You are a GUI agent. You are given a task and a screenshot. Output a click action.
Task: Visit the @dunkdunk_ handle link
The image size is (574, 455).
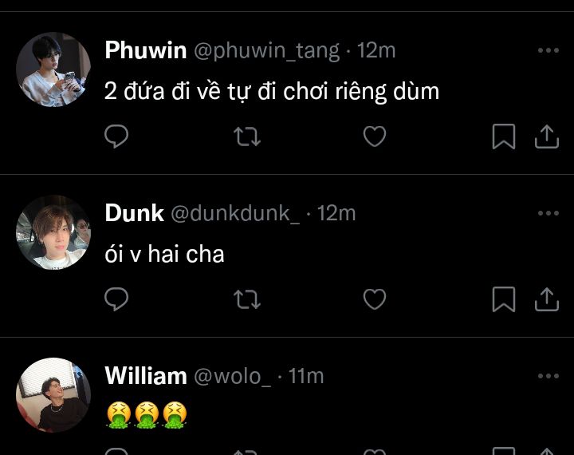point(235,213)
